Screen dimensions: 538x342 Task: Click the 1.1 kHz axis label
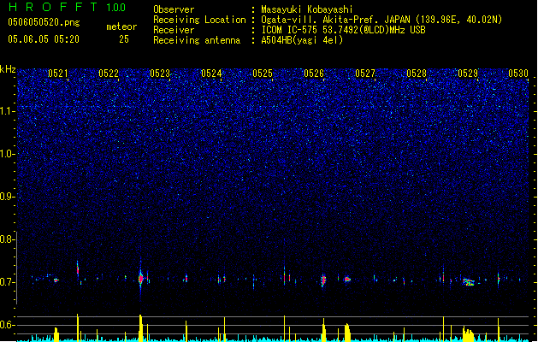tap(7, 111)
